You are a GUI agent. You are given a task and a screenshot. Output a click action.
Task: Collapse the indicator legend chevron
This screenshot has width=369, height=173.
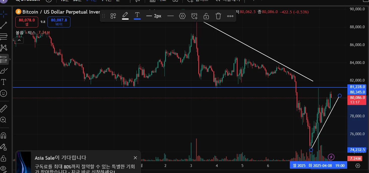point(20,40)
